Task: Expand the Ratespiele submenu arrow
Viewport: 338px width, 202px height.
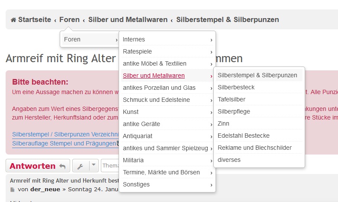Action: point(211,52)
